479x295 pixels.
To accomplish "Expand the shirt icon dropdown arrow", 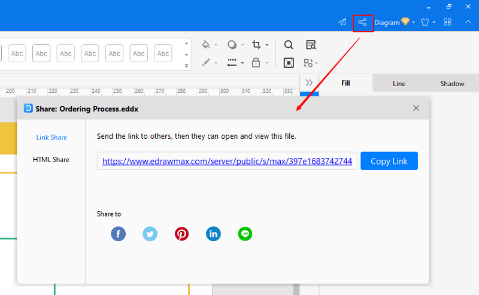I will pyautogui.click(x=433, y=22).
